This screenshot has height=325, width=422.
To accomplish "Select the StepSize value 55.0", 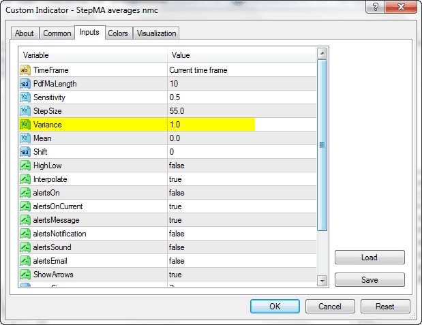I will [177, 111].
